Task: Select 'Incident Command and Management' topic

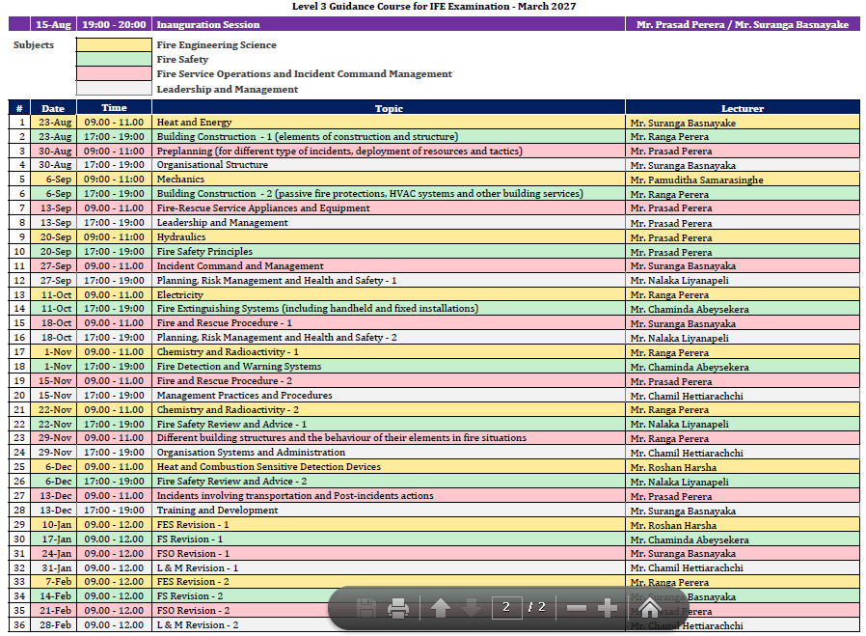Action: point(240,265)
